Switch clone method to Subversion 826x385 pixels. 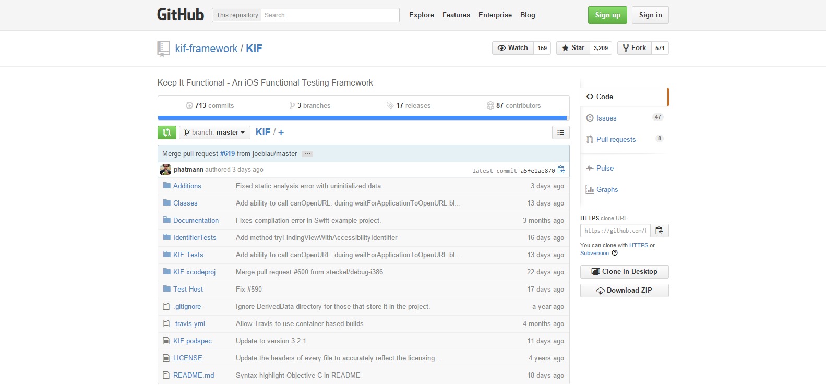(595, 253)
